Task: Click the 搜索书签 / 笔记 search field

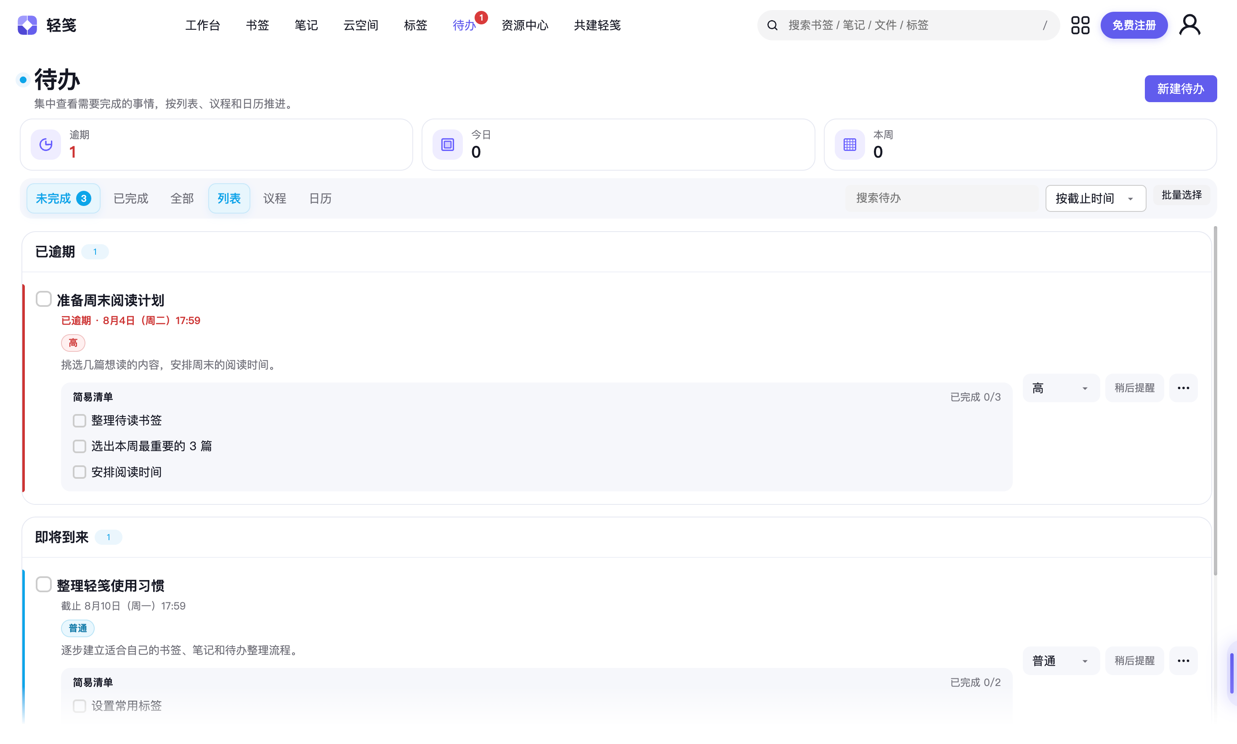Action: [x=908, y=25]
